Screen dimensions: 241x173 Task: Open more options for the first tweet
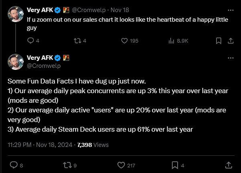point(230,10)
